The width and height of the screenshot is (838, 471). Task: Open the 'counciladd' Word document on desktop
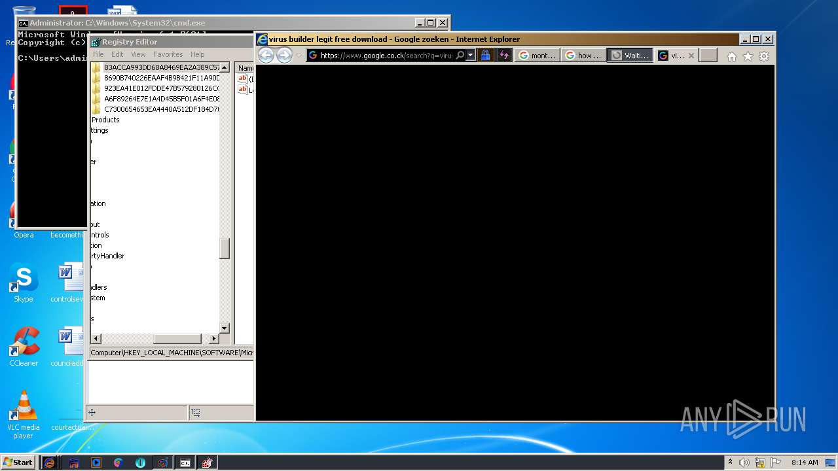coord(67,347)
